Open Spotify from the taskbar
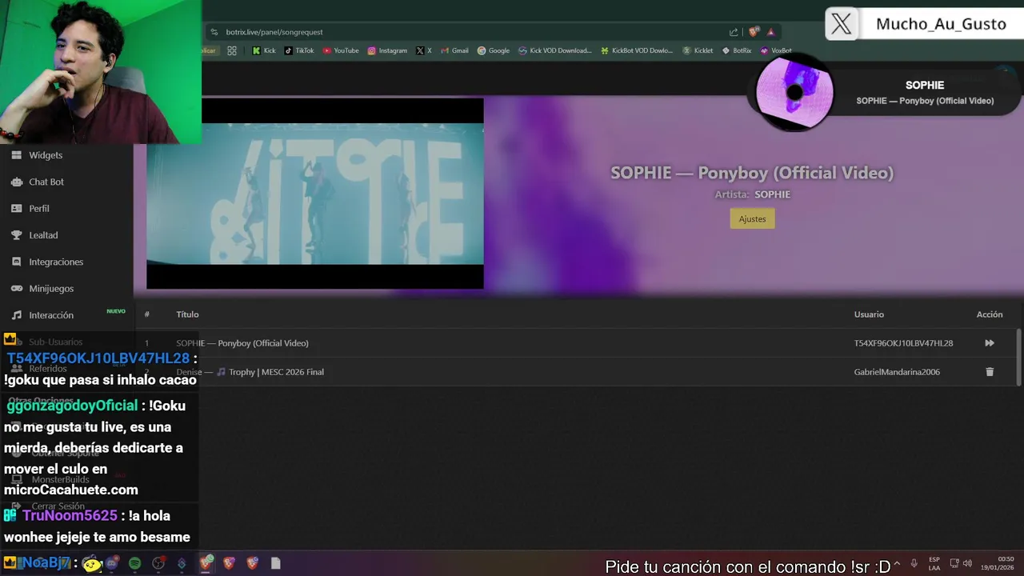 (x=134, y=563)
